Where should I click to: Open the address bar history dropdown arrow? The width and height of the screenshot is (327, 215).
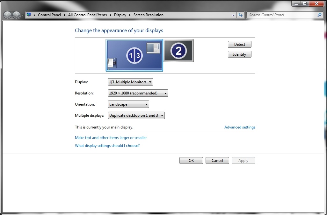[233, 15]
